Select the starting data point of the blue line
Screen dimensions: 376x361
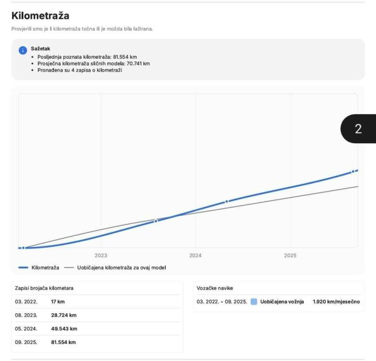[x=23, y=247]
